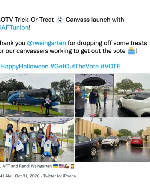
Task: Click the ghost emoji in the tweet
Action: coord(60,20)
